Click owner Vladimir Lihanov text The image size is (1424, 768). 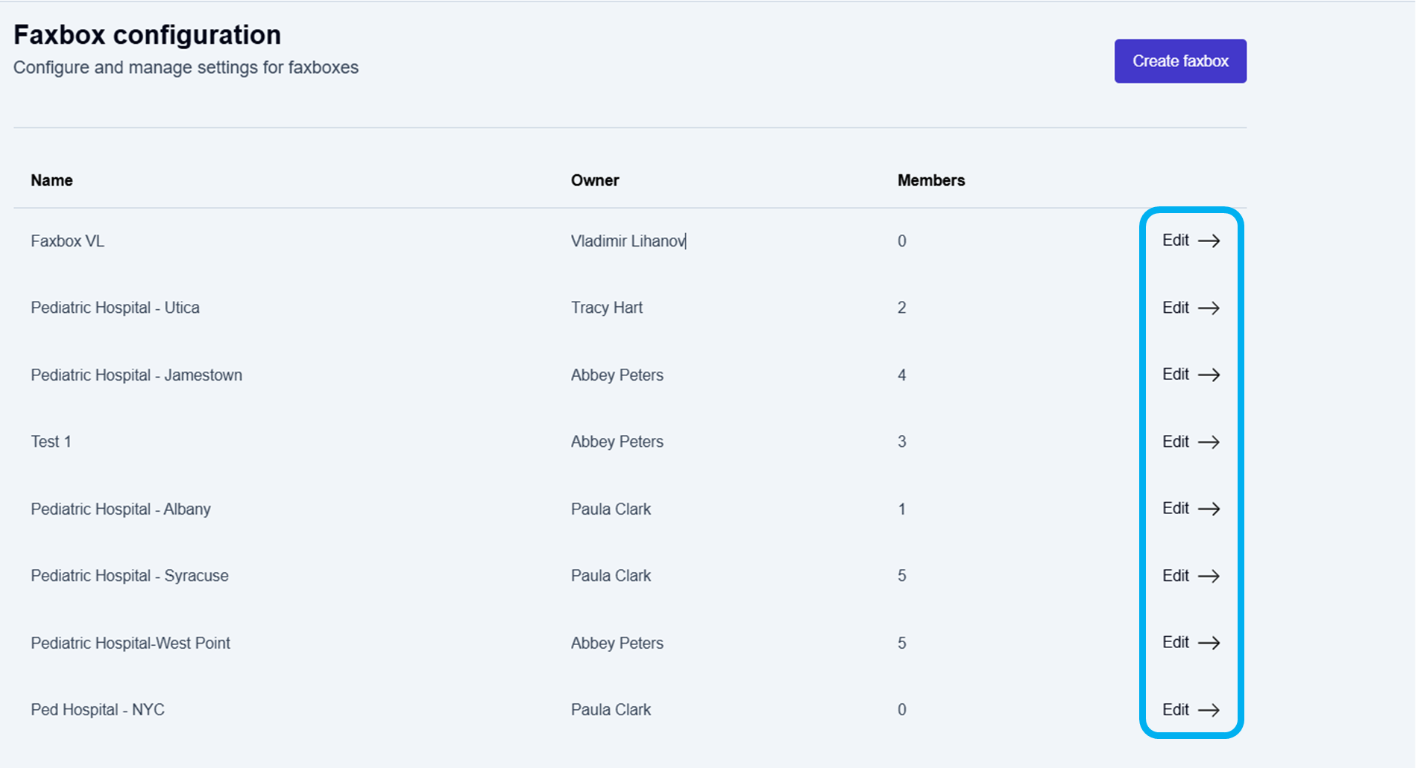pyautogui.click(x=627, y=241)
